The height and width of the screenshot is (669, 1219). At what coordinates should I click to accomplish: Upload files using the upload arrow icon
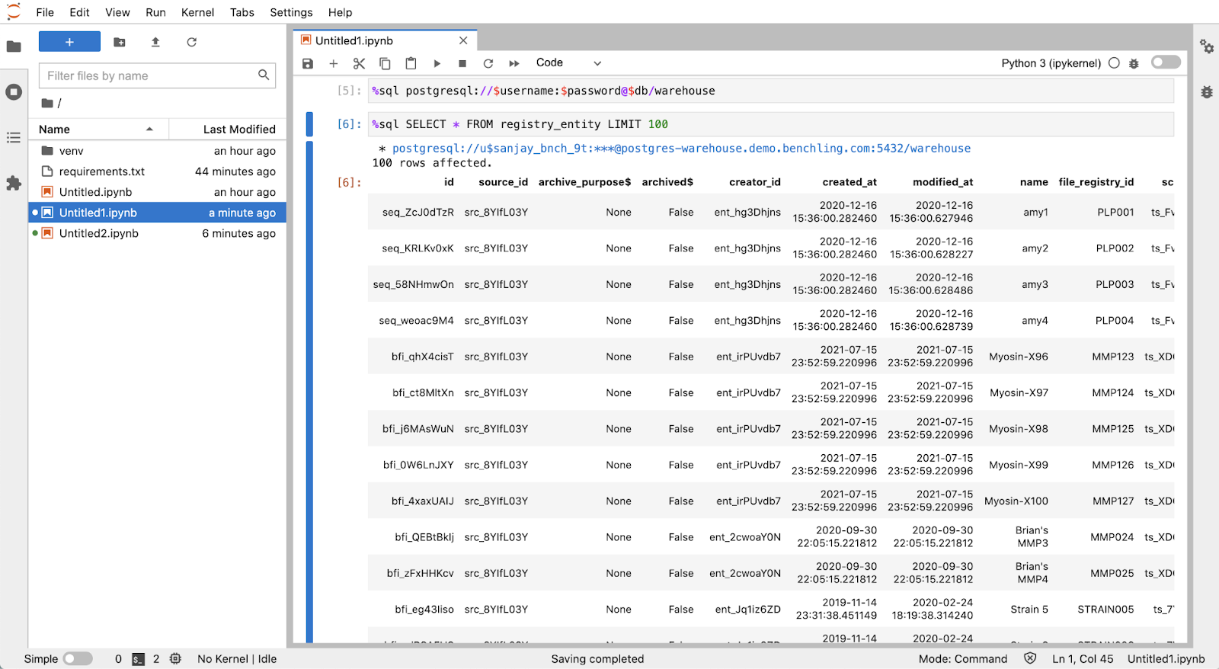[155, 43]
